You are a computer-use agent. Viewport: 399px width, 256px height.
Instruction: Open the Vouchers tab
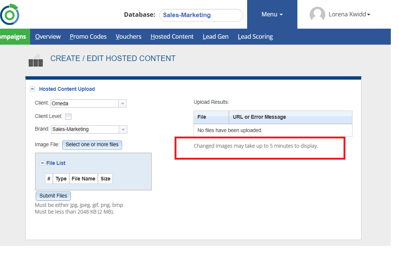click(128, 36)
